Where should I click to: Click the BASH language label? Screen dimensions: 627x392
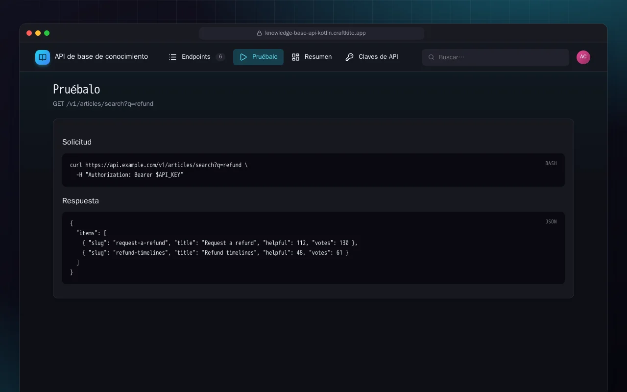(551, 164)
